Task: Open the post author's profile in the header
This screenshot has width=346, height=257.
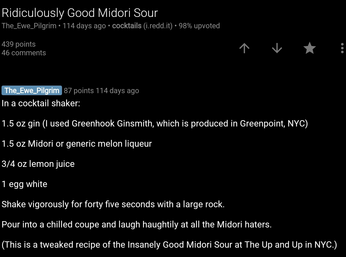Action: click(29, 26)
